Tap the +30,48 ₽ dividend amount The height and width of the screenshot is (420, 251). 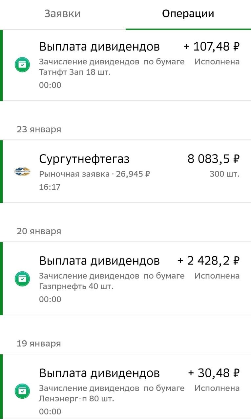214,373
